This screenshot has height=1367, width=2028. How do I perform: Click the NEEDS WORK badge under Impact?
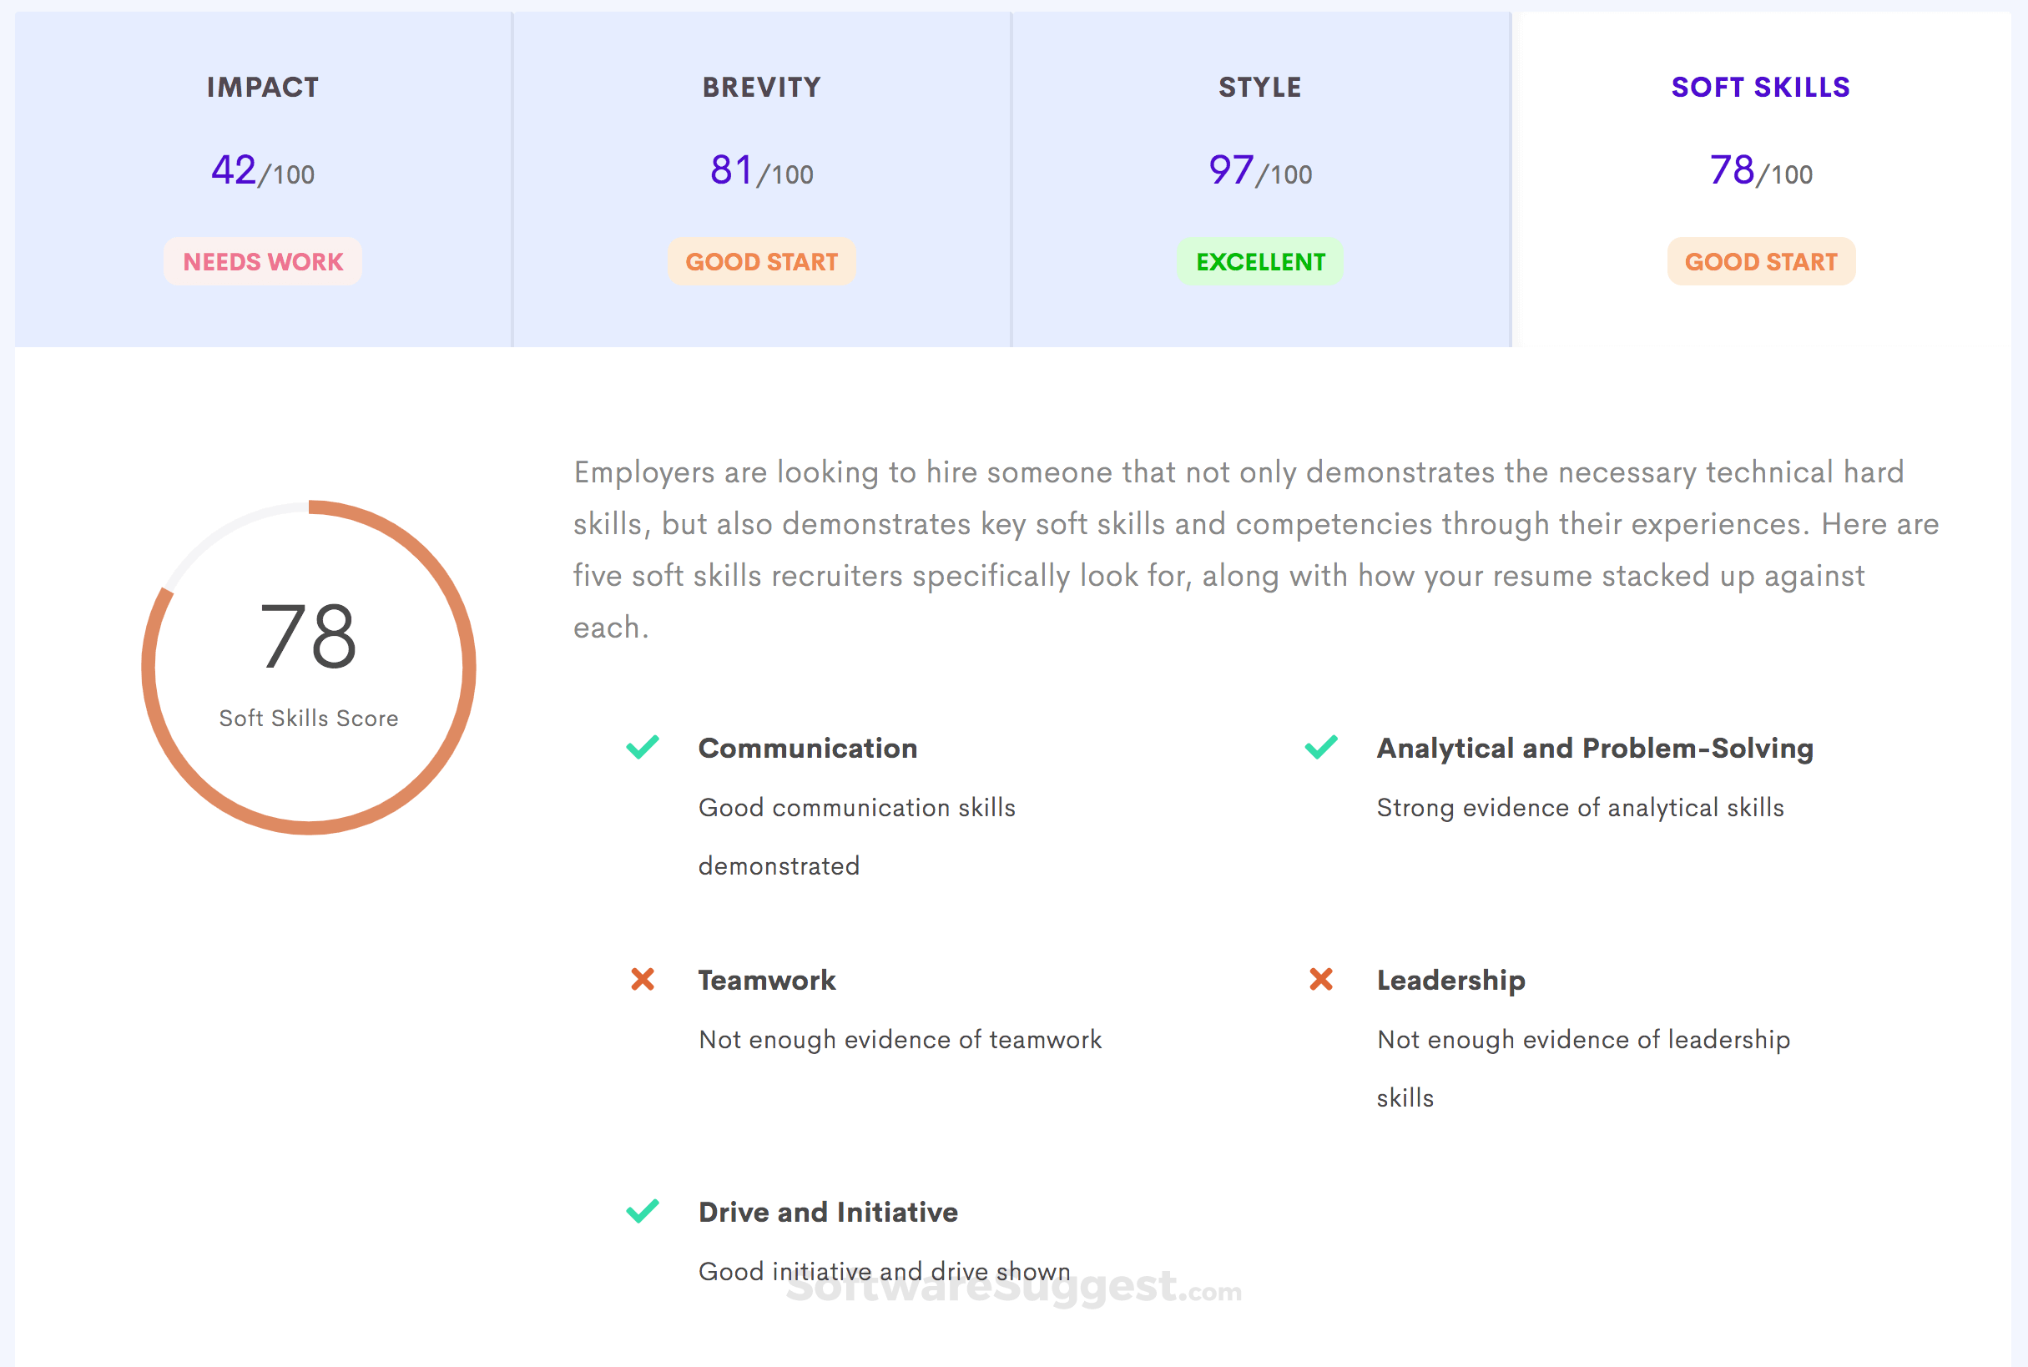coord(261,260)
